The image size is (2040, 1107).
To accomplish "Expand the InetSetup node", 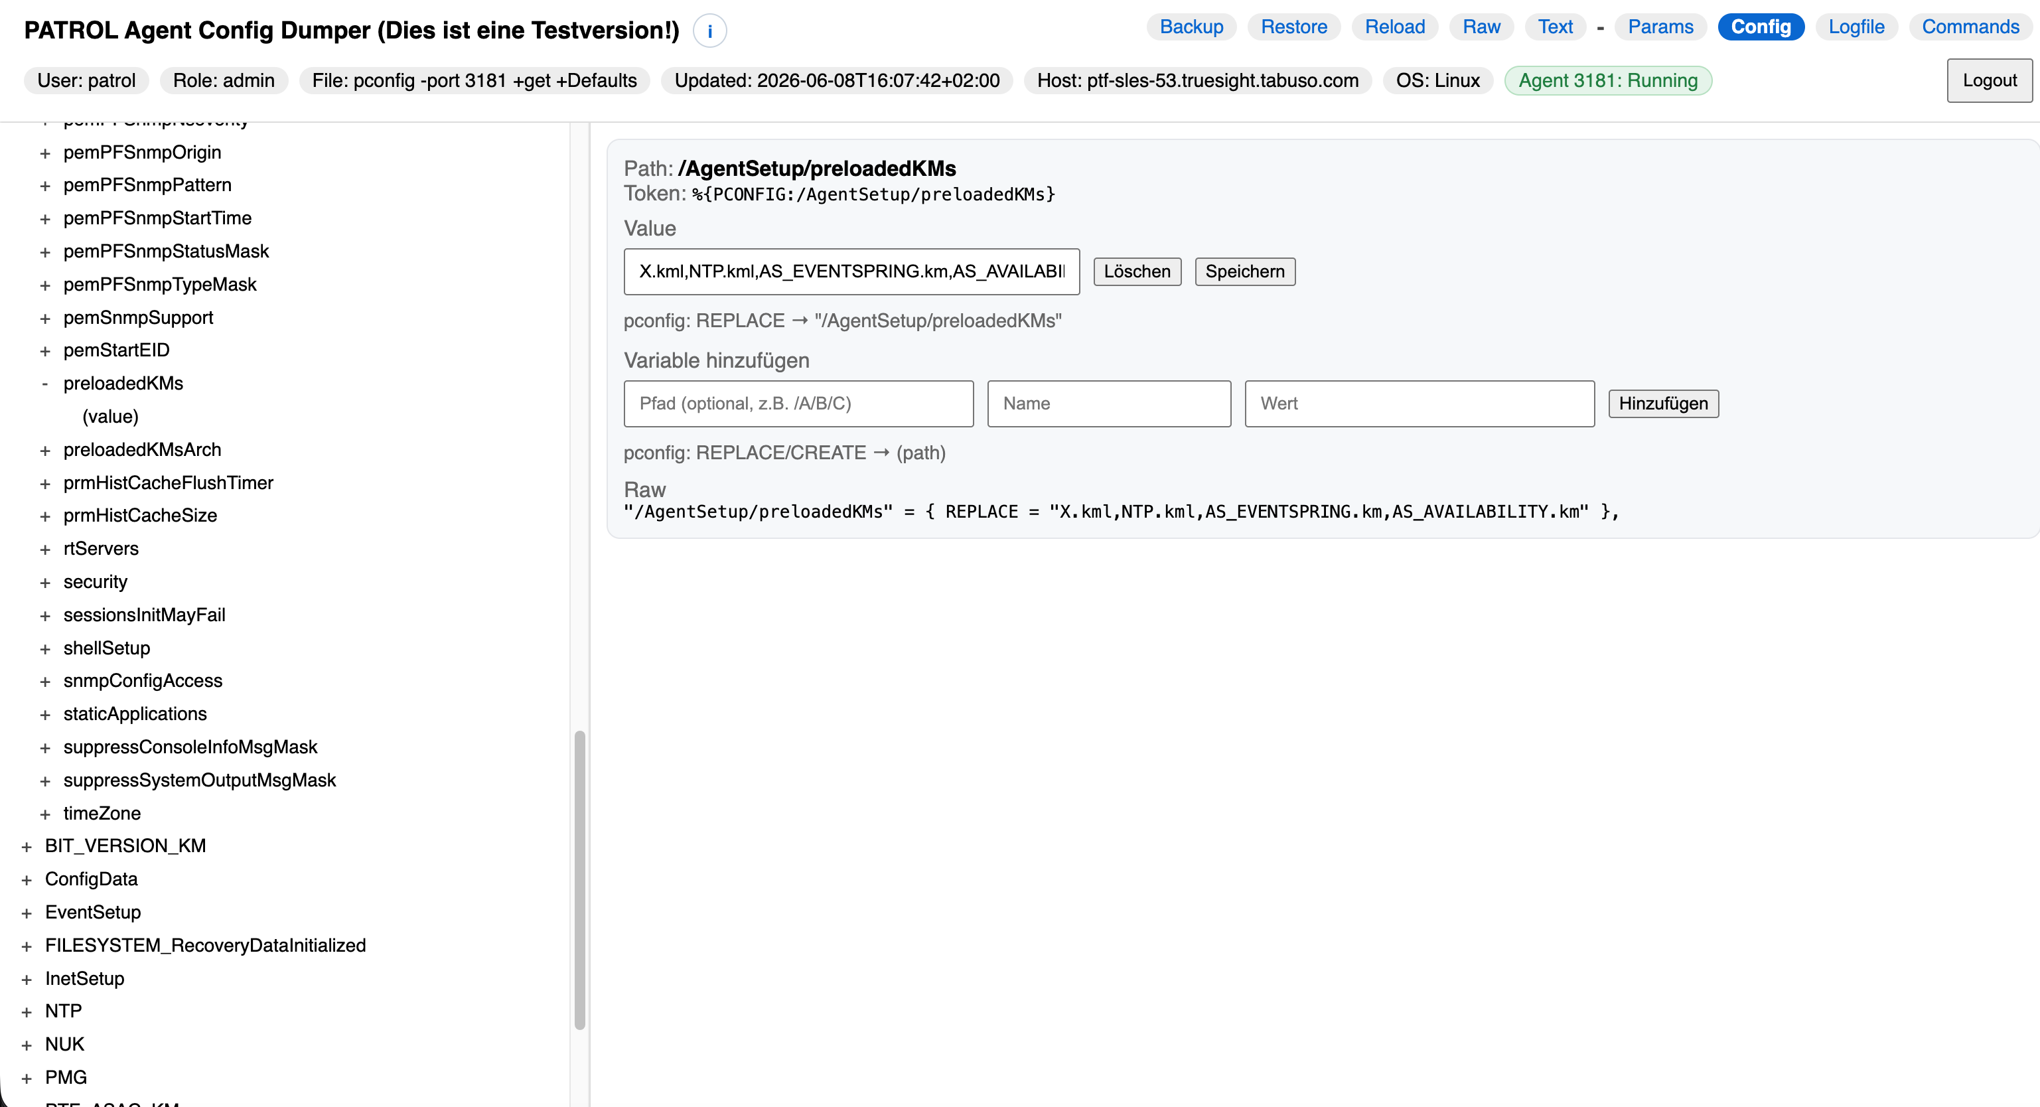I will [x=27, y=981].
